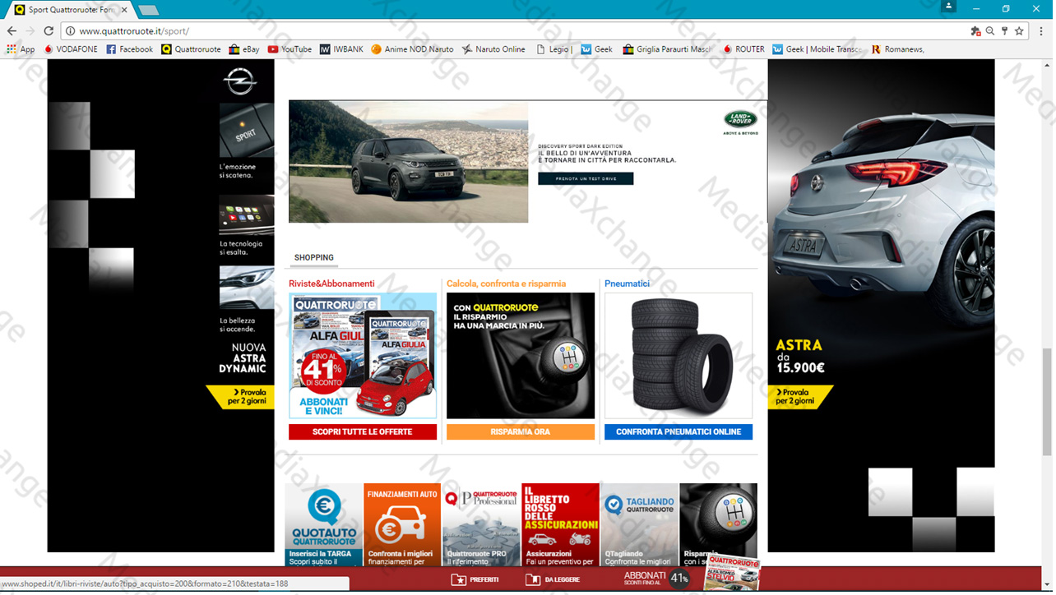Viewport: 1056px width, 595px height.
Task: Click Confronta Pneumatici Online button
Action: (679, 432)
